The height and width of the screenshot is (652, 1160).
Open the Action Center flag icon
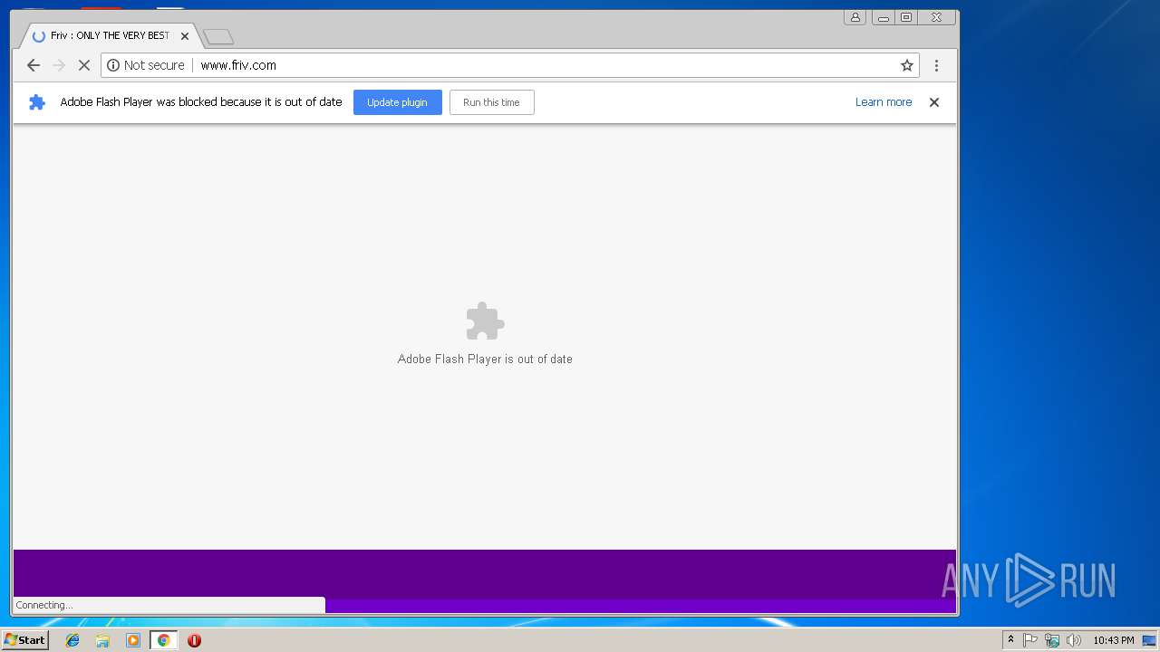1030,640
